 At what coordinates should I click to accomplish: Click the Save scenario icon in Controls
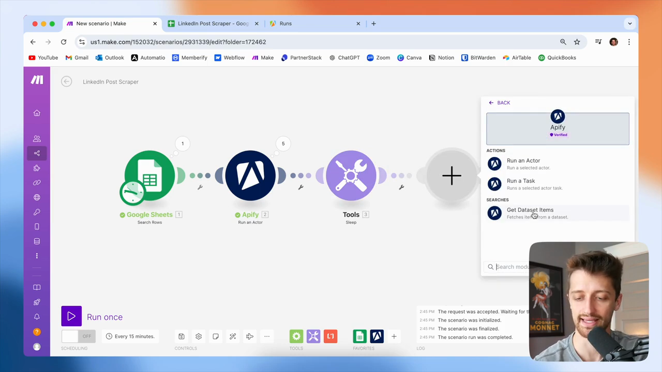click(182, 336)
